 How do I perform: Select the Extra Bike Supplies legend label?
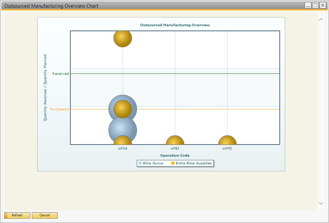coord(194,163)
